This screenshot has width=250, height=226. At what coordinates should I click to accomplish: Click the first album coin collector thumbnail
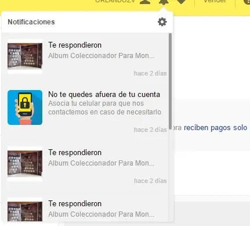pyautogui.click(x=25, y=56)
